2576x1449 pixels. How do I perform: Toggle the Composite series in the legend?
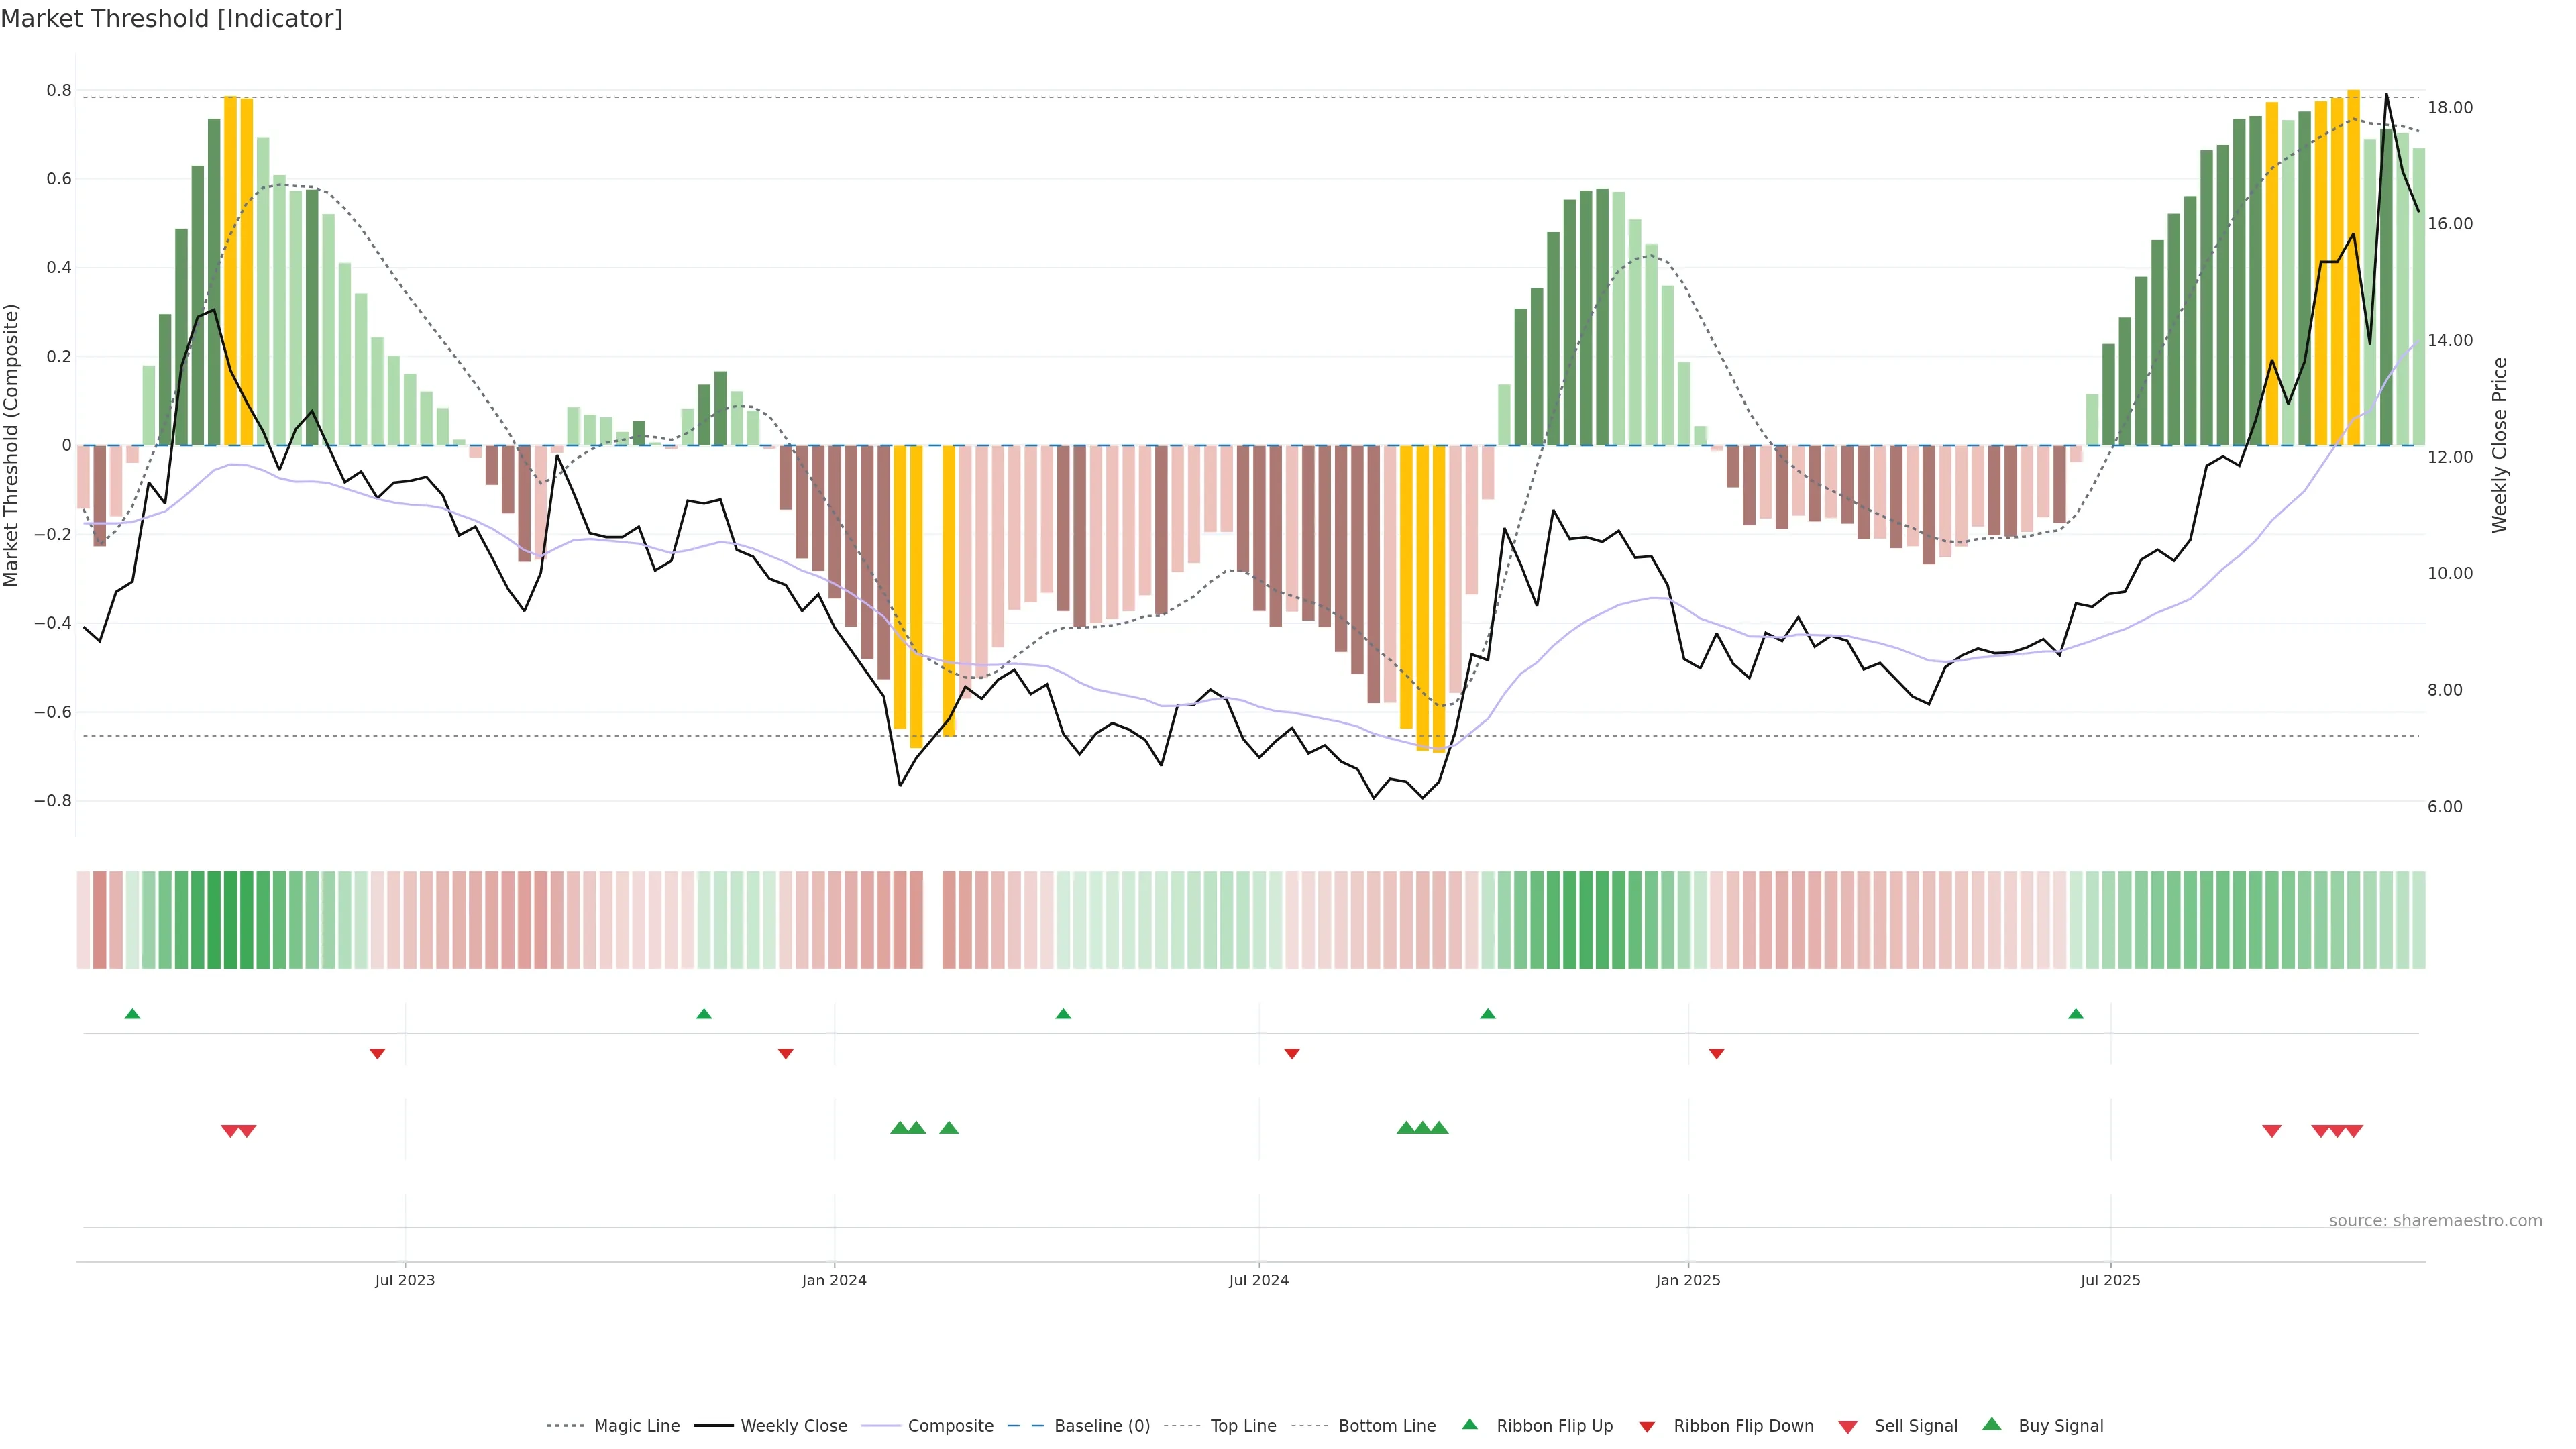(950, 1426)
